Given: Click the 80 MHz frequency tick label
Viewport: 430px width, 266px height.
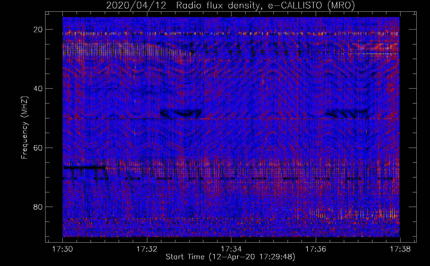Looking at the screenshot, I should 38,207.
